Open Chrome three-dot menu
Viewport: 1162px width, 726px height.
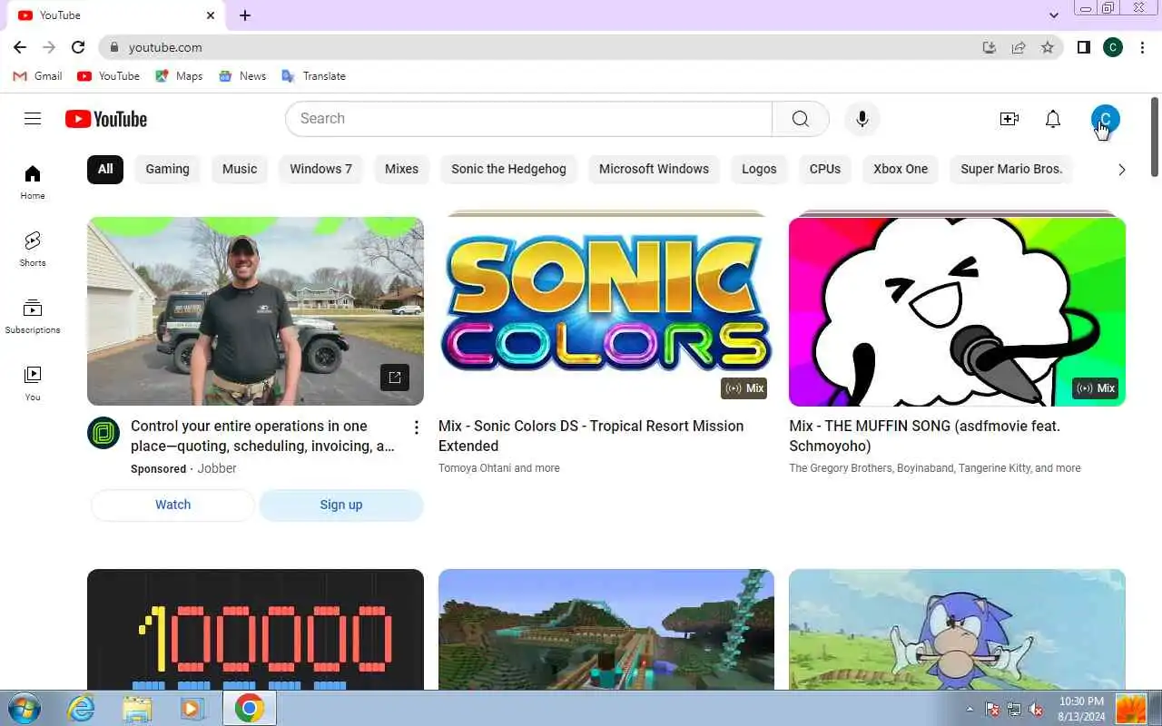pyautogui.click(x=1142, y=47)
